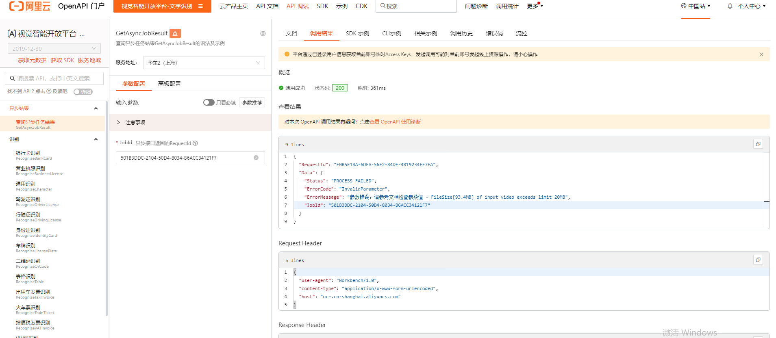Screen dimensions: 776x338
Task: Close the orange Access Keys warning banner
Action: [761, 54]
